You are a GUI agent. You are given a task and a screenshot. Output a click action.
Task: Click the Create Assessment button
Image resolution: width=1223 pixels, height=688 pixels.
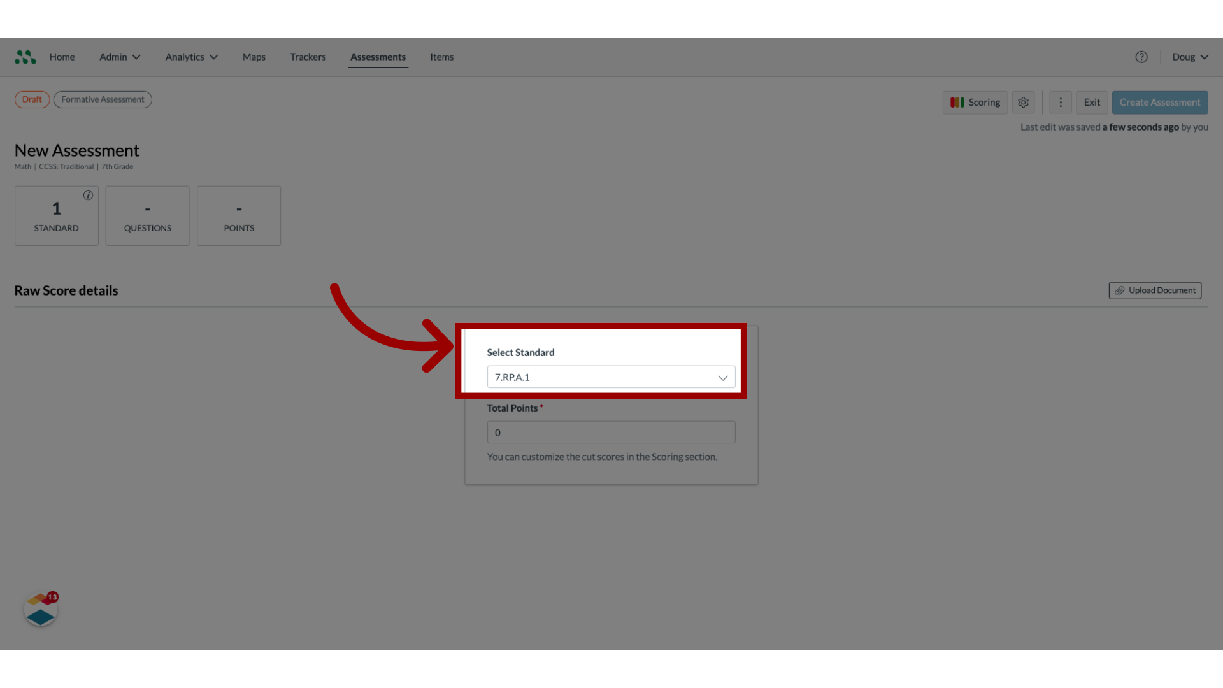(1160, 102)
